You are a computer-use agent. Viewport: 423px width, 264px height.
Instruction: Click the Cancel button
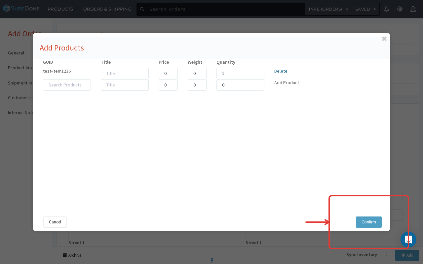point(55,222)
